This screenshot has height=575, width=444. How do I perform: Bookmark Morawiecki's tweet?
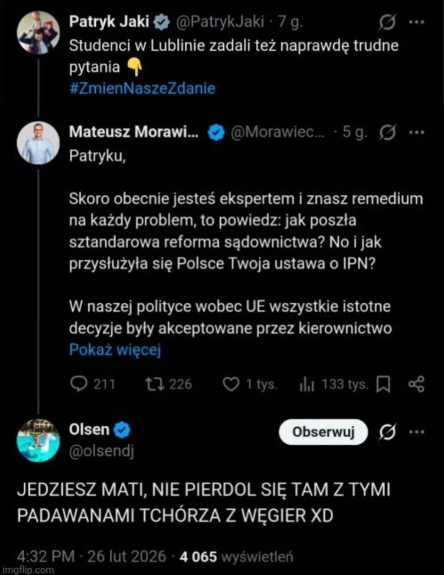tap(383, 384)
